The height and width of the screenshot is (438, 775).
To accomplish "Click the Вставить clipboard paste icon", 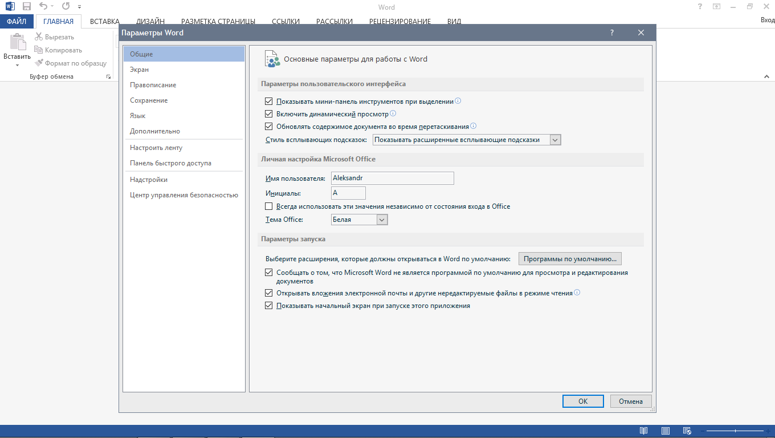I will point(18,42).
